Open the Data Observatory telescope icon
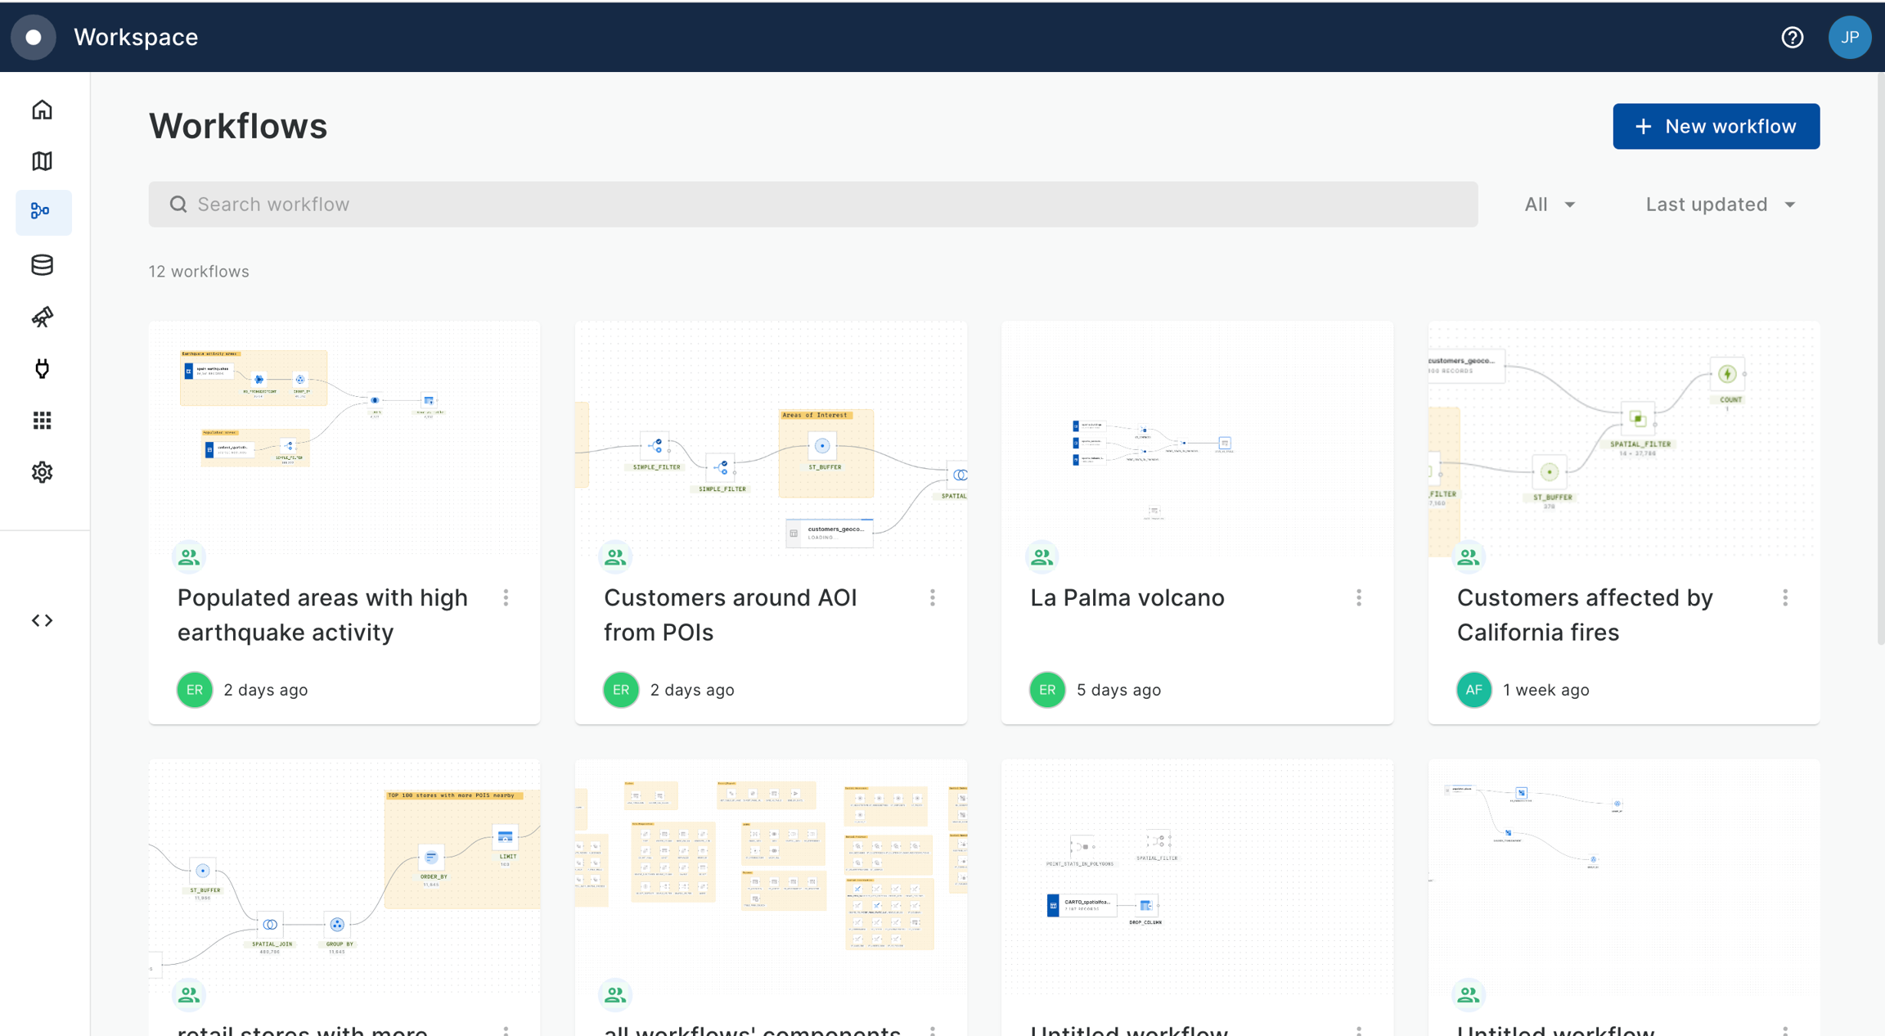This screenshot has height=1036, width=1885. (x=43, y=317)
